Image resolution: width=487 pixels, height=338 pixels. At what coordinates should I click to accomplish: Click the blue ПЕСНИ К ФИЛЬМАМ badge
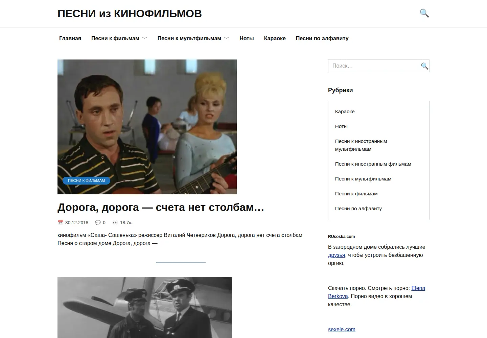[86, 180]
